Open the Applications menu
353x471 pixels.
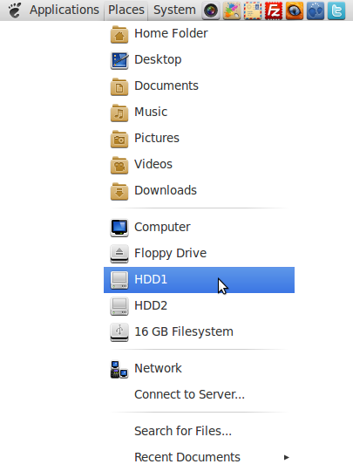click(64, 10)
